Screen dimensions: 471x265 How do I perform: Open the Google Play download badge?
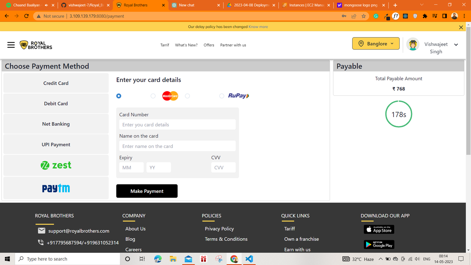tap(379, 245)
